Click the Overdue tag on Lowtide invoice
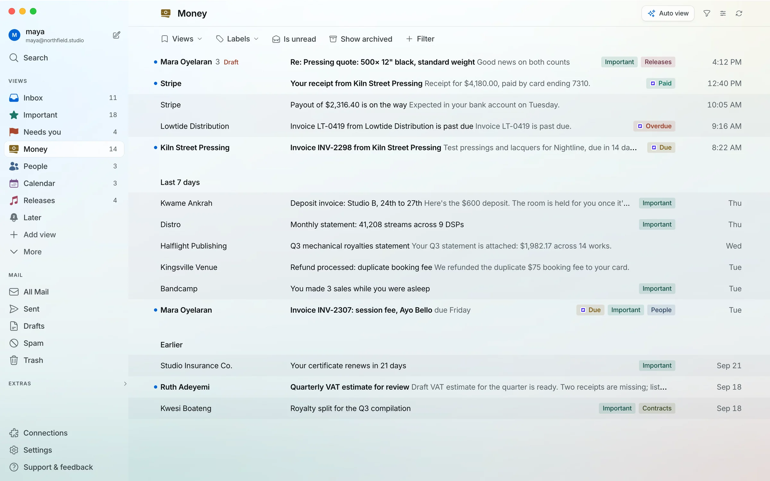770x481 pixels. coord(654,126)
